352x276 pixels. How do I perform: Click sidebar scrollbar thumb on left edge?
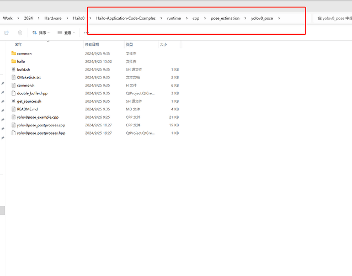[x=2, y=210]
